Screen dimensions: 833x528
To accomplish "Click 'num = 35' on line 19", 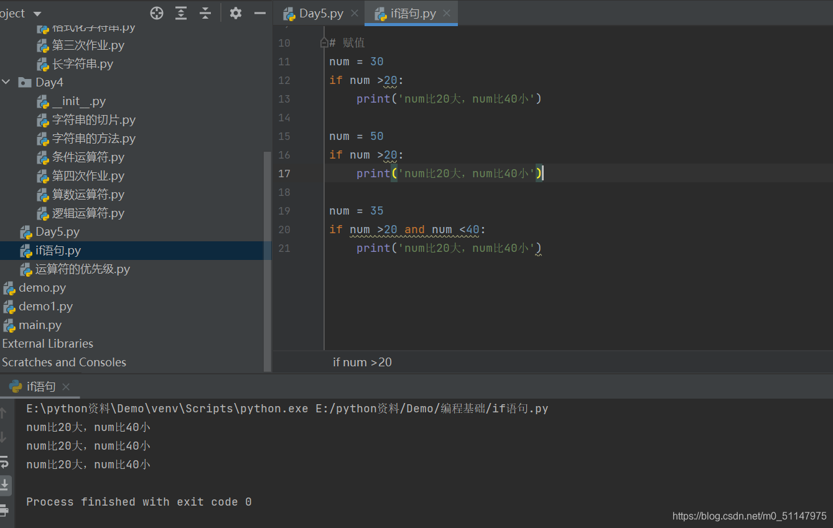I will coord(356,211).
